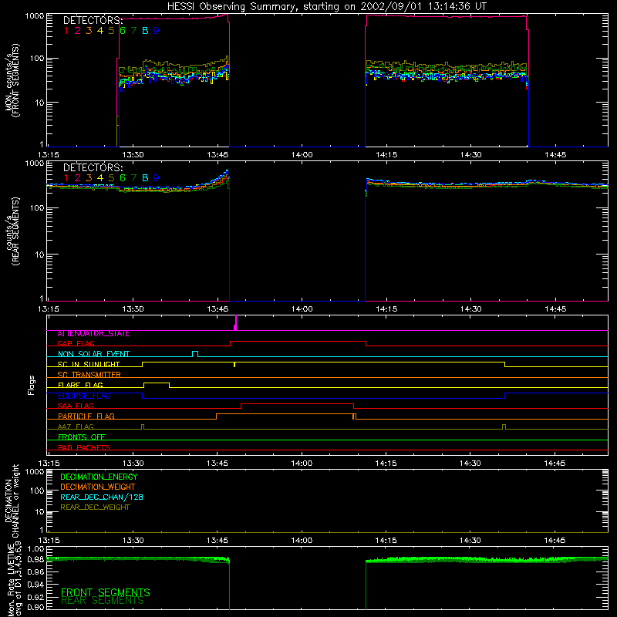The image size is (617, 617).
Task: Click the DECIMATION_WEIGHT legend entry
Action: pyautogui.click(x=98, y=487)
